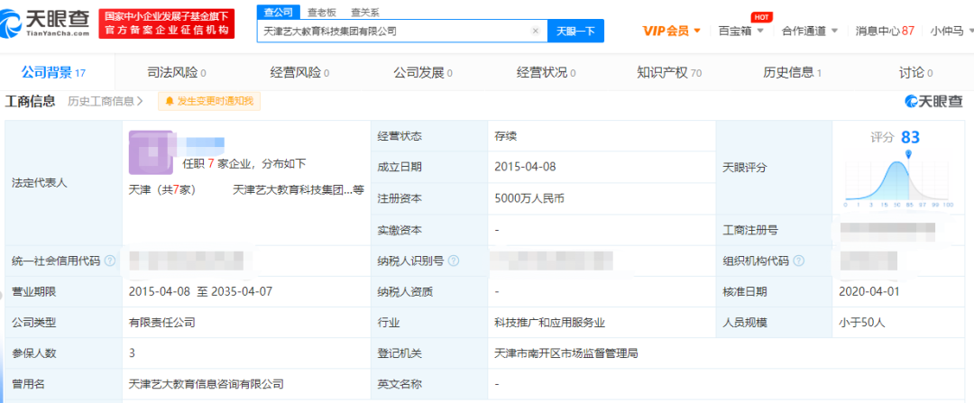This screenshot has width=974, height=403.
Task: Click the 工商信息 section heading
Action: pos(31,101)
